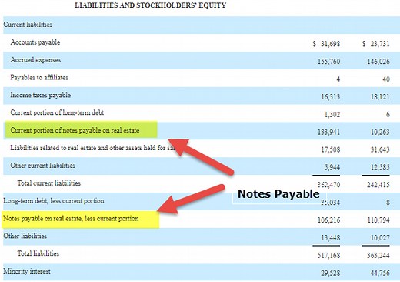Select 'Other liabilities' label
Image resolution: width=400 pixels, height=282 pixels.
click(25, 236)
